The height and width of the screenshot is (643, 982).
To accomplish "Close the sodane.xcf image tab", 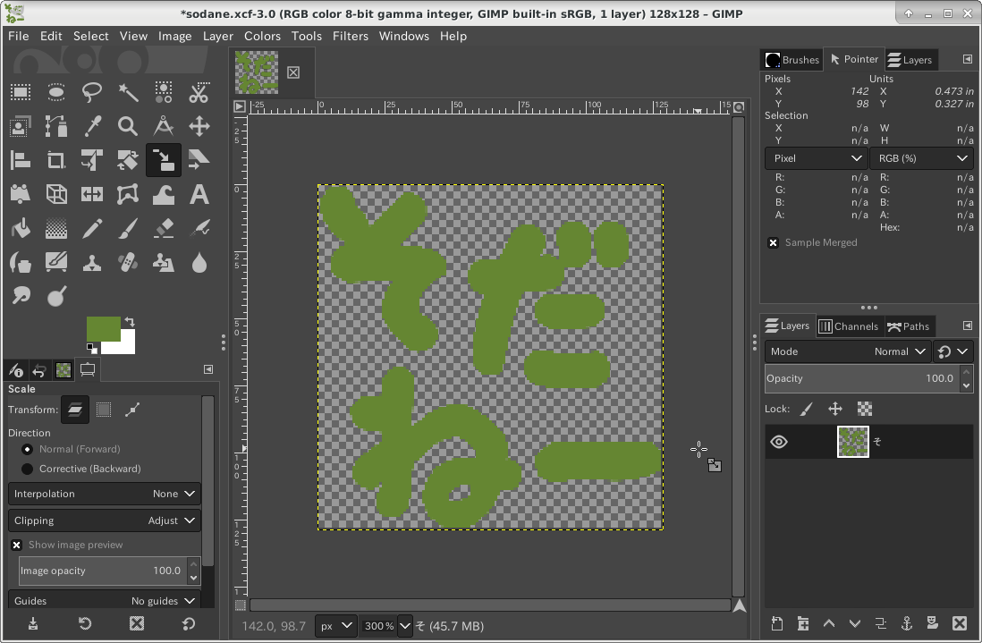I will tap(293, 72).
